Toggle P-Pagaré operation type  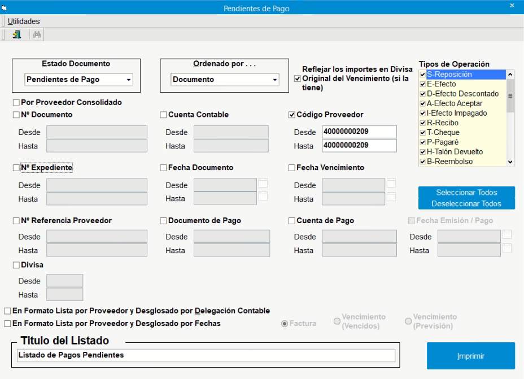click(x=423, y=142)
